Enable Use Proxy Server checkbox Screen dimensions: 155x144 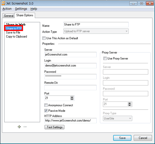click(105, 58)
